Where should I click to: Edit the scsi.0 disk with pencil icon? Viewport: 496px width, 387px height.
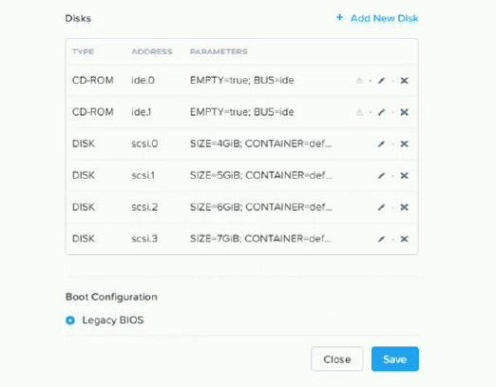click(381, 144)
